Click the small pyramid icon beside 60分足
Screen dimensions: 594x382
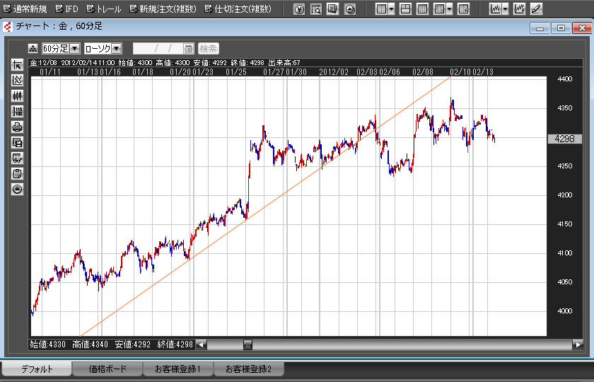pos(33,49)
